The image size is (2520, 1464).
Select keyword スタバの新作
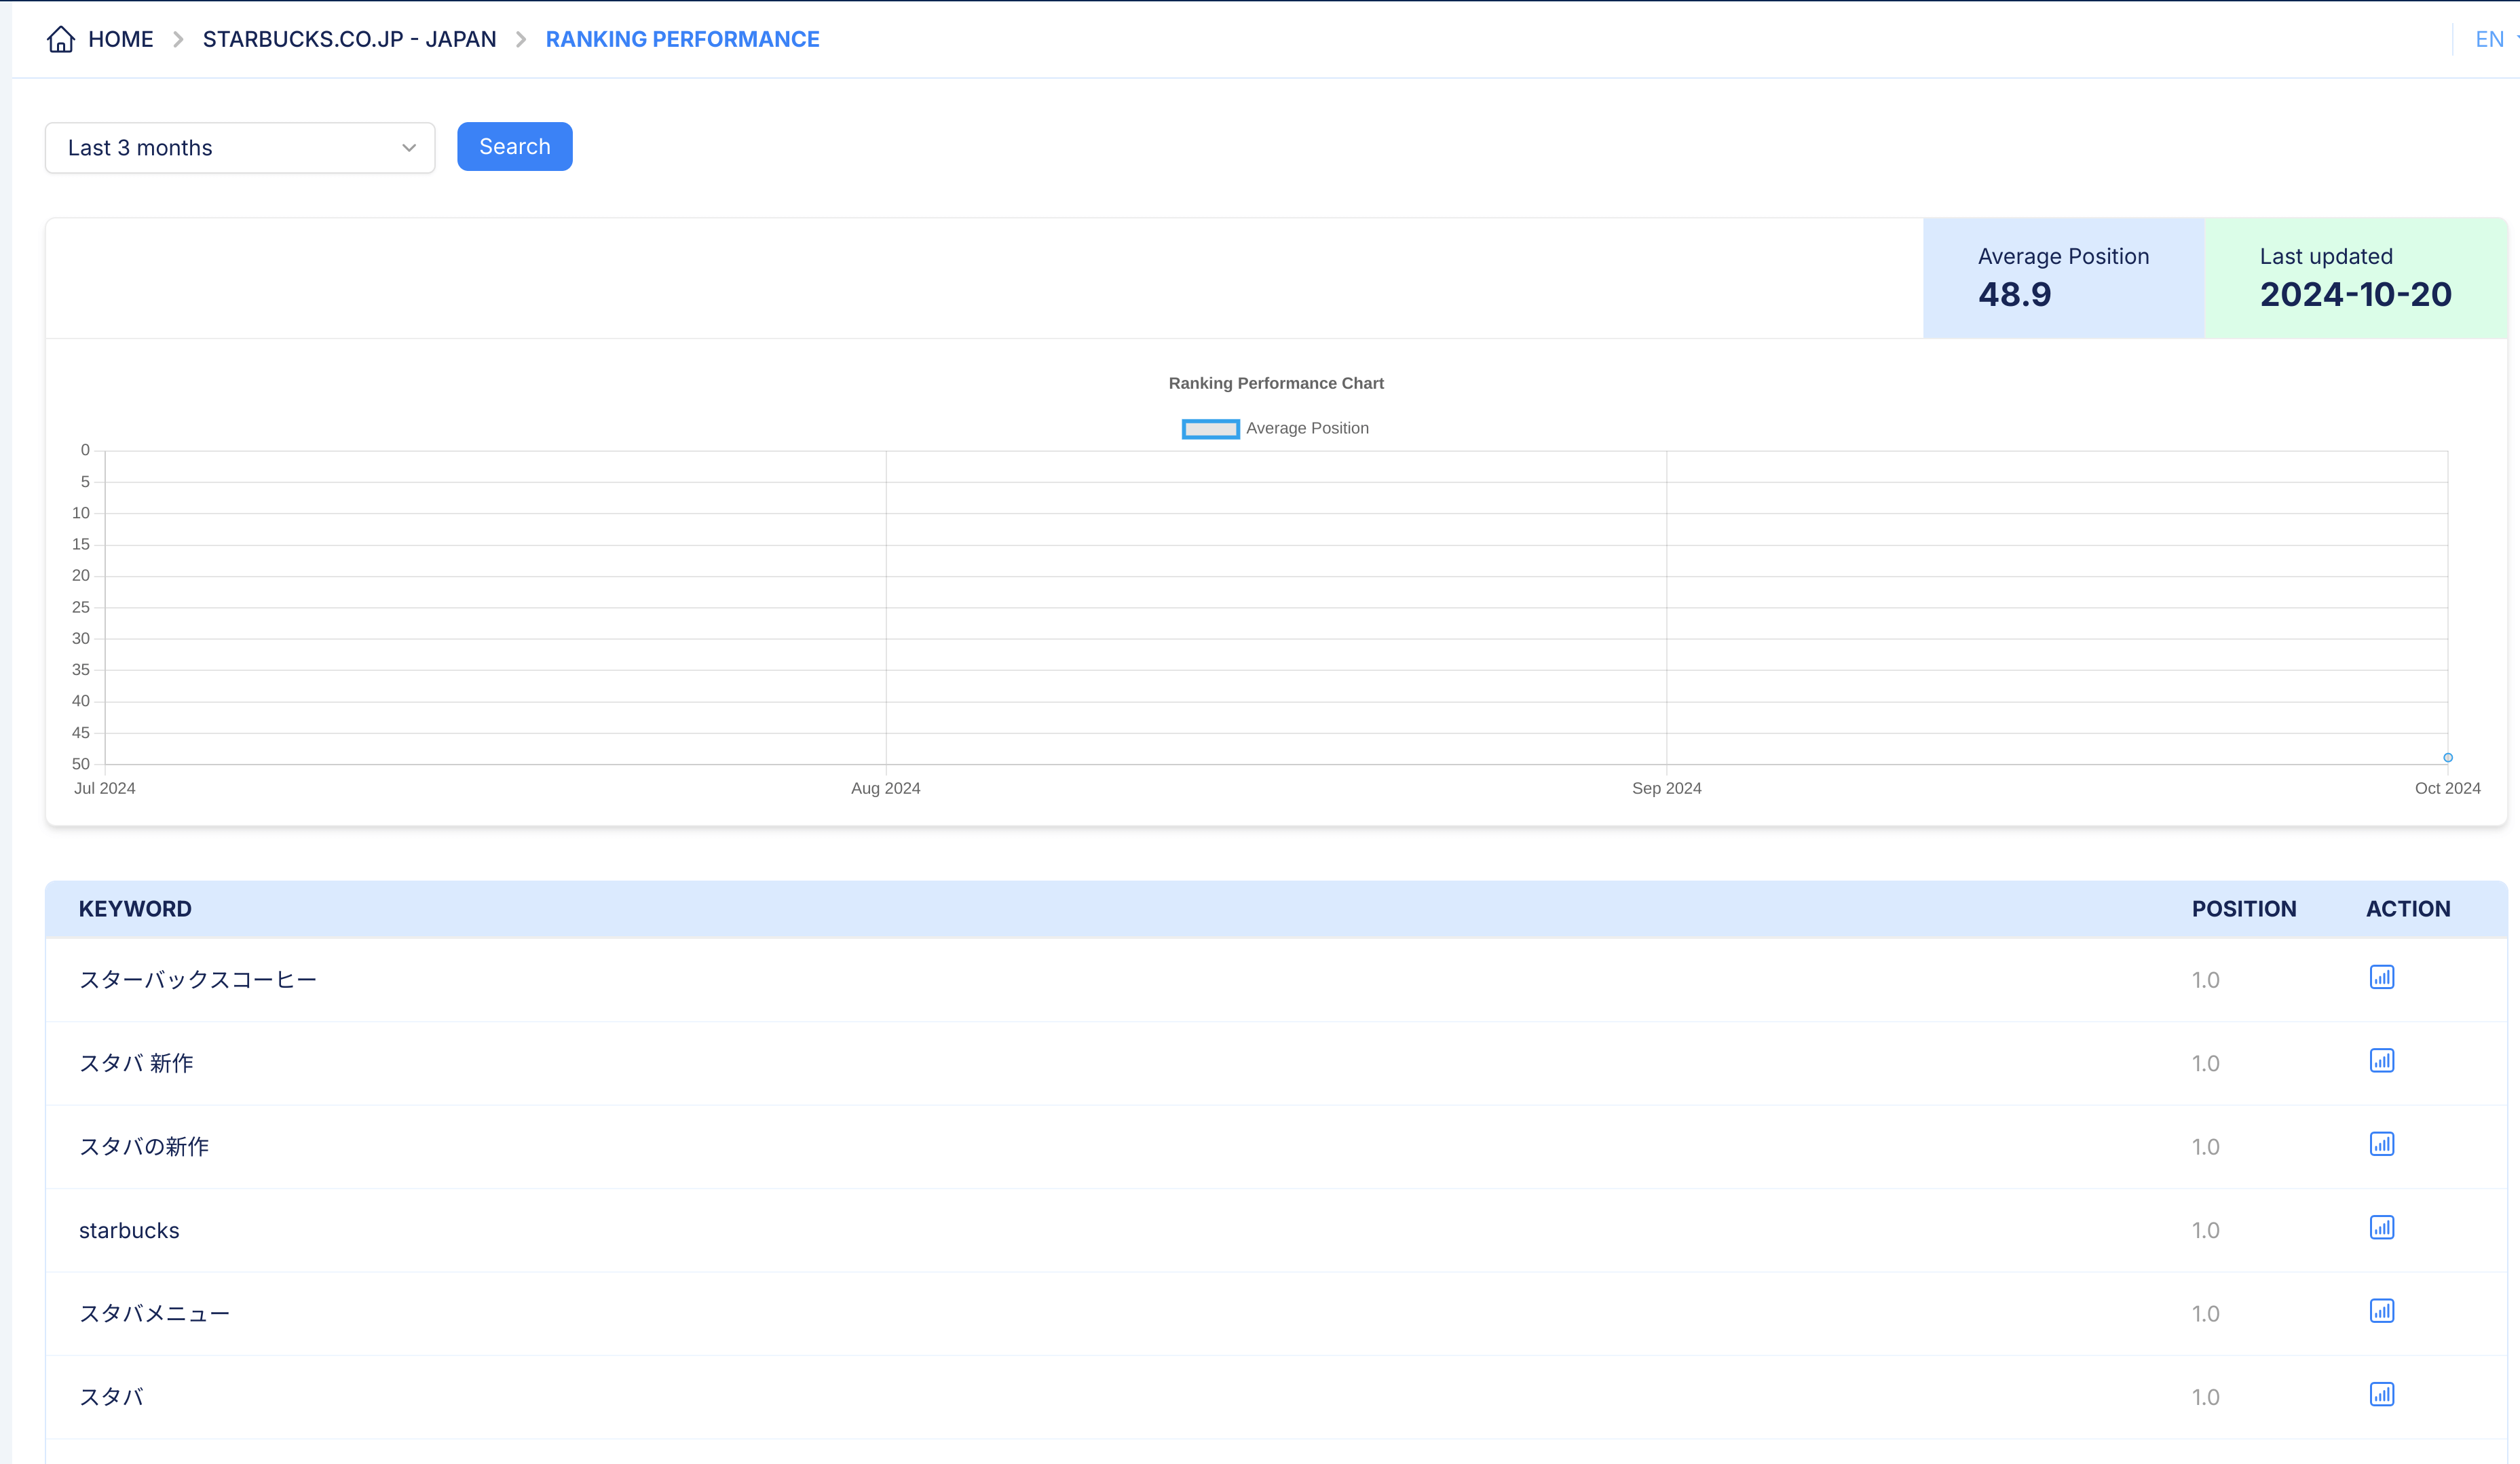coord(144,1147)
